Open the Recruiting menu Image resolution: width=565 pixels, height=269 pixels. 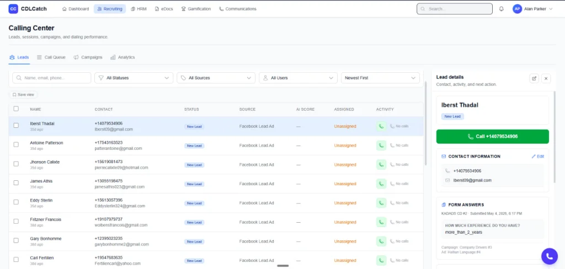tap(110, 9)
